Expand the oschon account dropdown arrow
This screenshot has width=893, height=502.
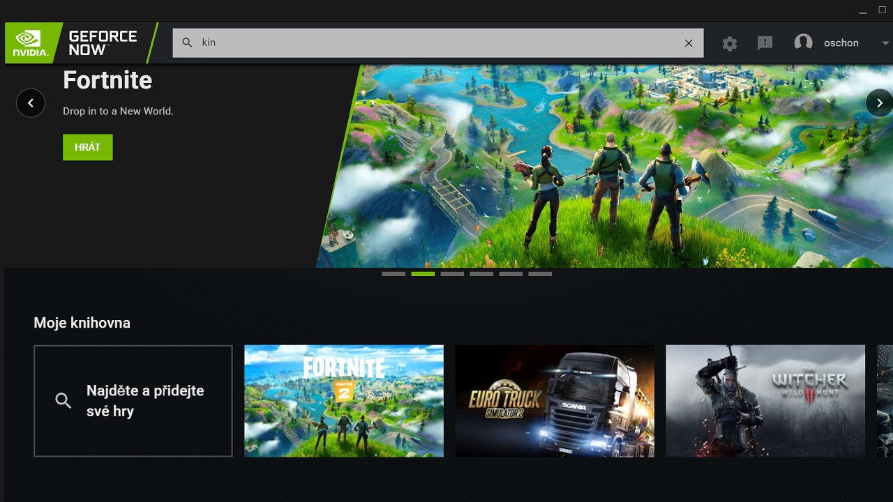(885, 43)
